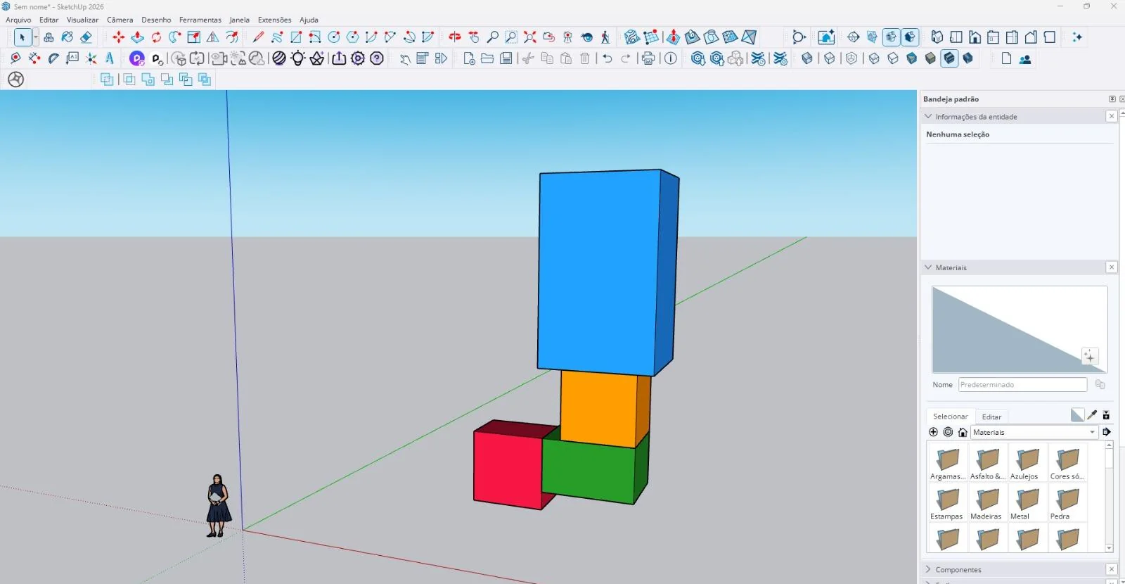
Task: Activate the Orbit camera tool
Action: pos(454,37)
